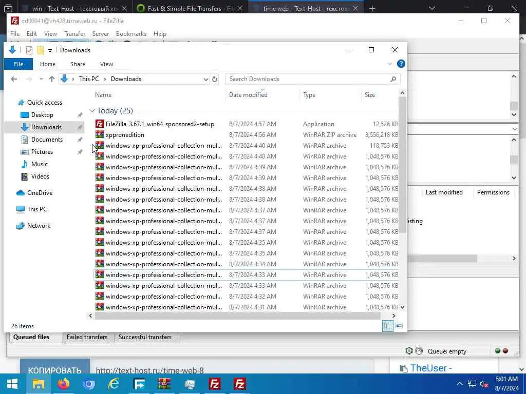This screenshot has width=526, height=394.
Task: Select Videos in navigation pane
Action: pyautogui.click(x=40, y=176)
